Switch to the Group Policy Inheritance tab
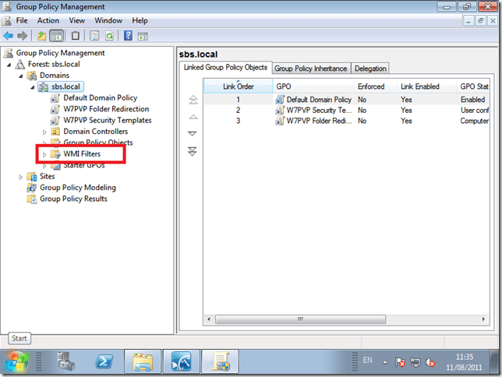The height and width of the screenshot is (377, 502). [310, 69]
